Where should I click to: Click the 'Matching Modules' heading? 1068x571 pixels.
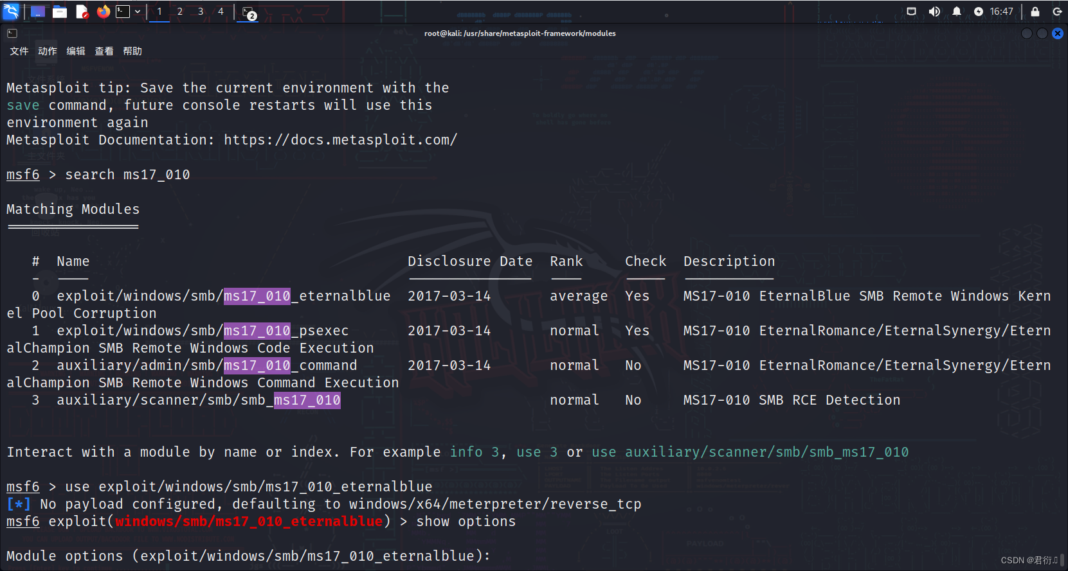73,209
